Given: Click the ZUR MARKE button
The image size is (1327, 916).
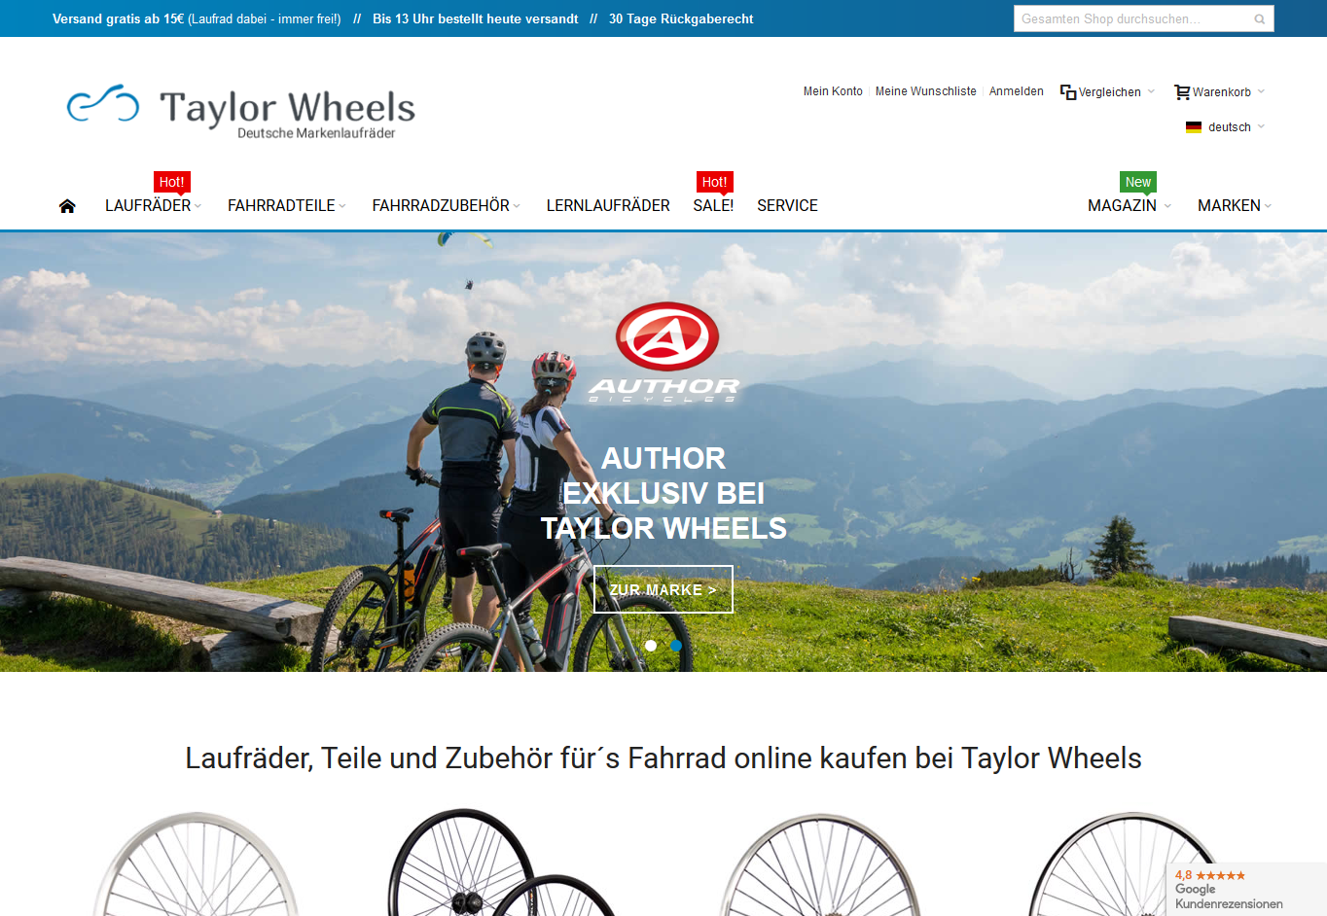Looking at the screenshot, I should click(x=663, y=589).
